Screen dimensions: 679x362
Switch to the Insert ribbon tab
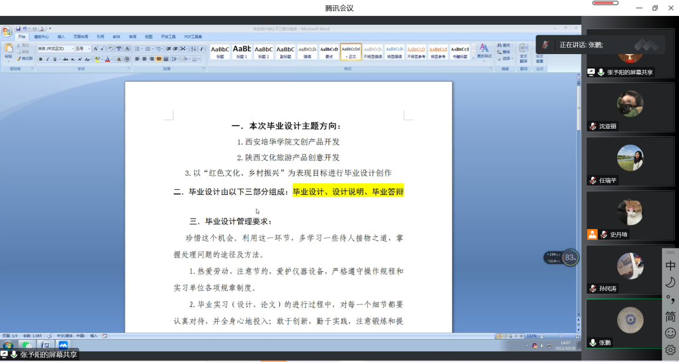point(61,36)
